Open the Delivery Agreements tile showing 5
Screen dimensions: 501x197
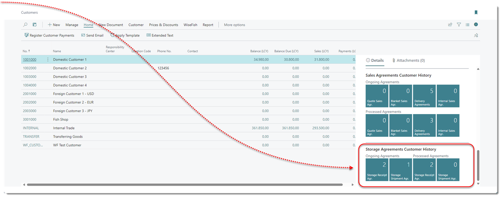click(424, 96)
